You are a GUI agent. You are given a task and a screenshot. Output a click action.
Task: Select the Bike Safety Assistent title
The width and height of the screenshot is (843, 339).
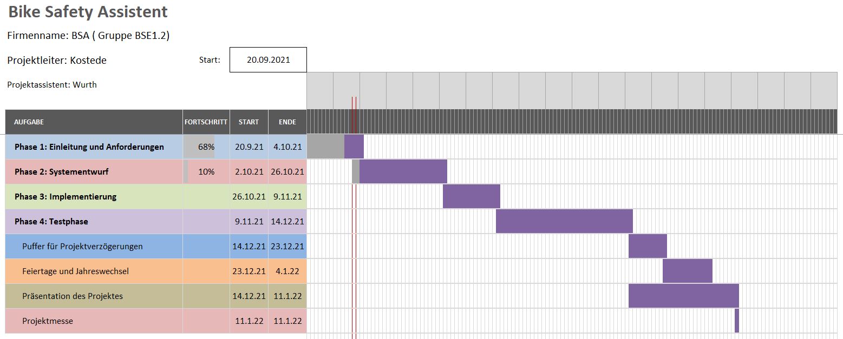(88, 12)
